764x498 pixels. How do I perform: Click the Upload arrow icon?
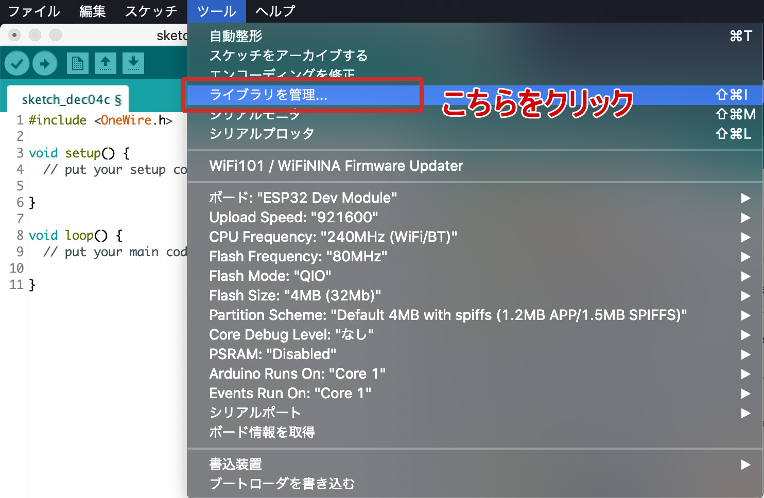coord(45,63)
